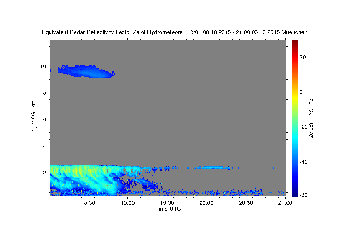Click the colorbar label '0'
Screen dimensions: 354x236
point(301,92)
